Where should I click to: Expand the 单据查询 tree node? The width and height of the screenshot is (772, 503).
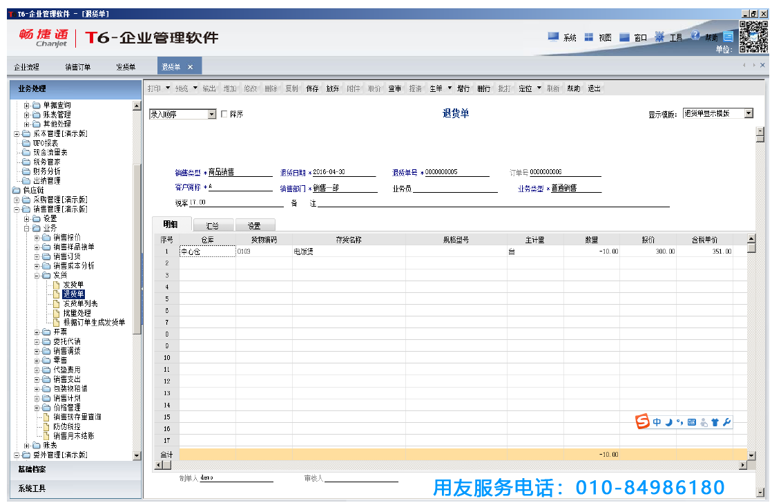click(x=27, y=106)
